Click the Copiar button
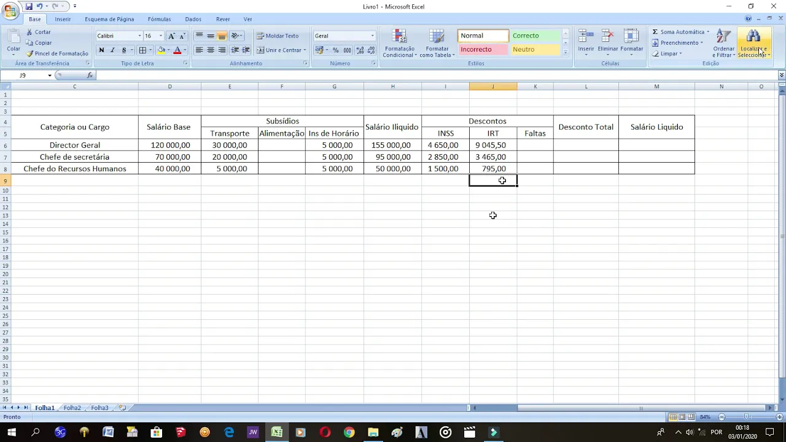 pyautogui.click(x=39, y=43)
